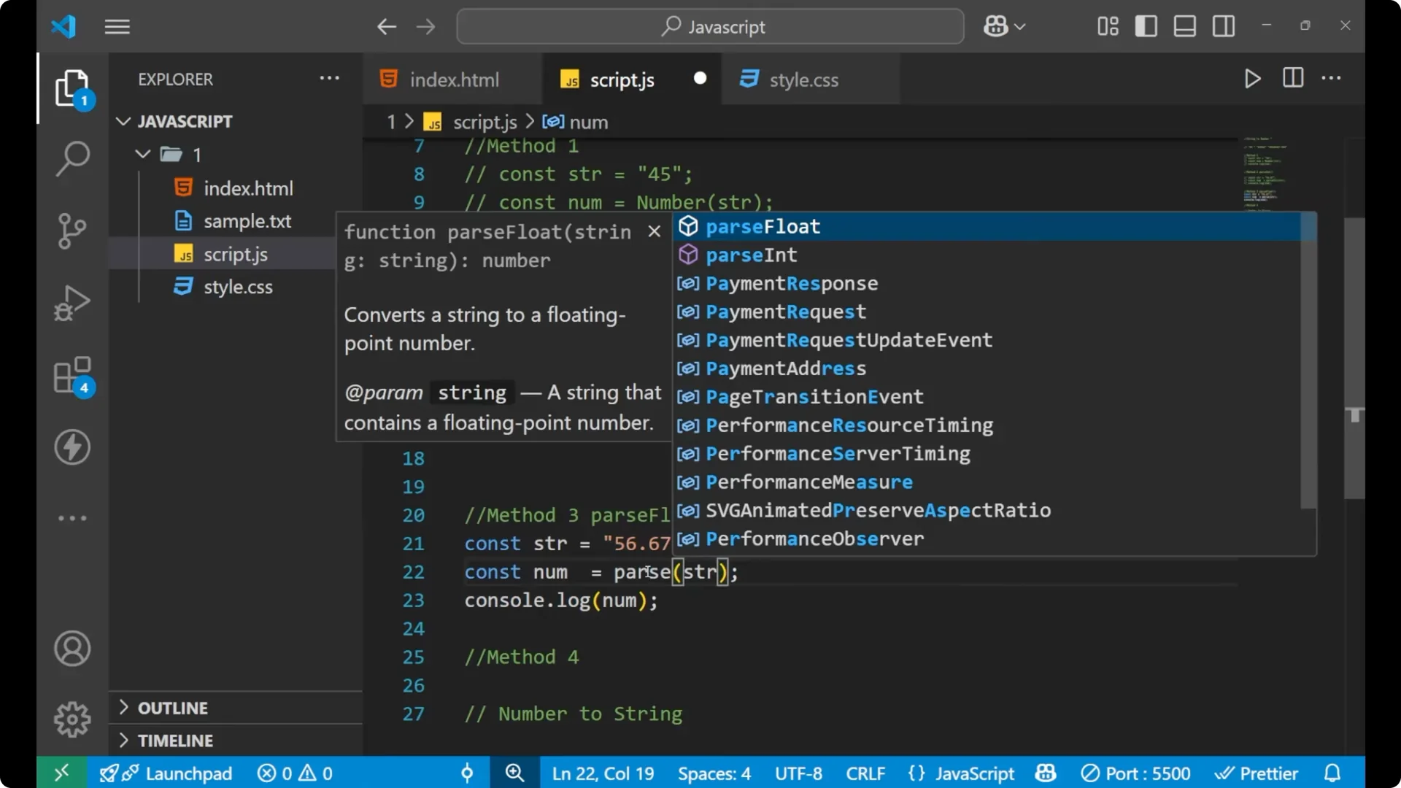The width and height of the screenshot is (1401, 788).
Task: Switch to the index.html tab
Action: tap(452, 80)
